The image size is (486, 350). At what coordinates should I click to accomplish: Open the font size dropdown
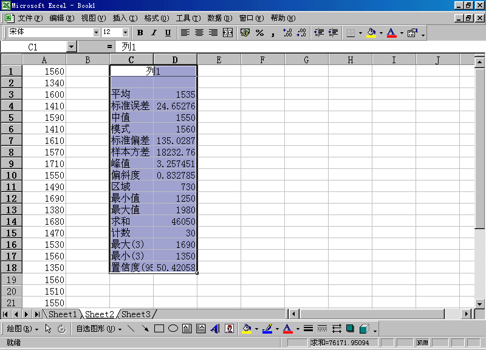tap(125, 32)
